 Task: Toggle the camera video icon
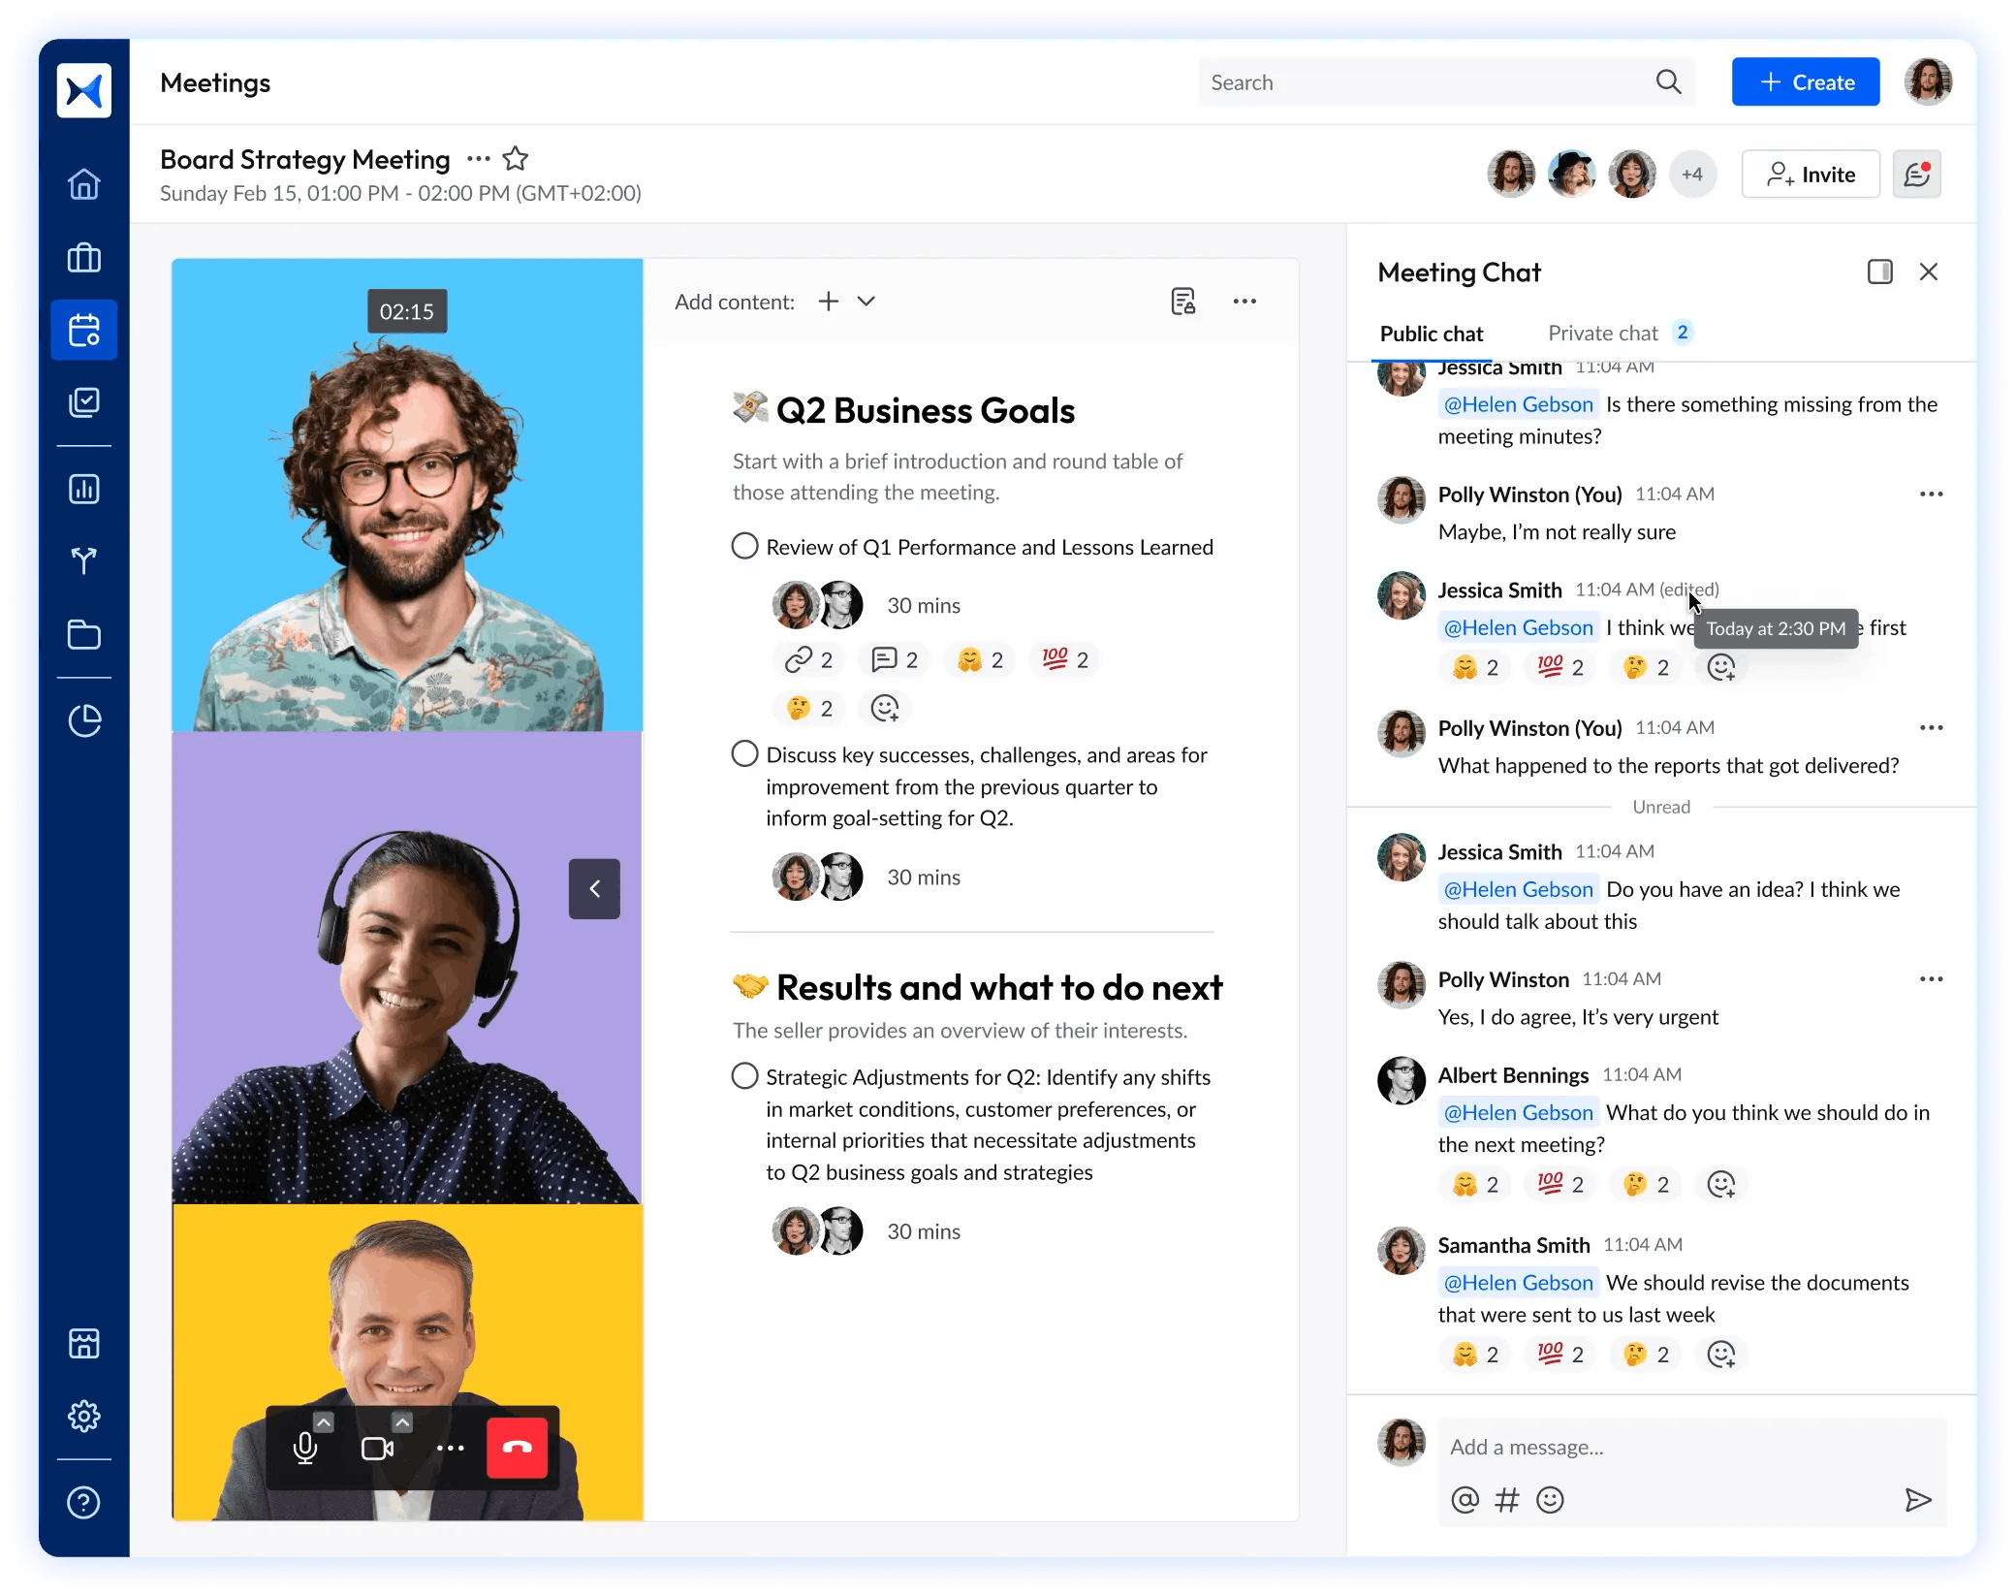click(x=377, y=1448)
